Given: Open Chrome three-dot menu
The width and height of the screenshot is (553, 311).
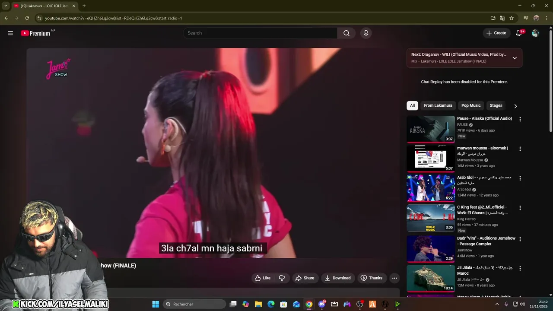Looking at the screenshot, I should (547, 18).
